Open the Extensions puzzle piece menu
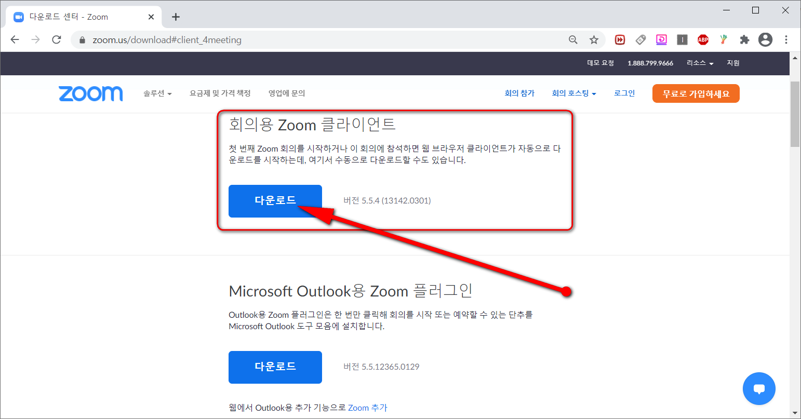Viewport: 801px width, 419px height. pyautogui.click(x=744, y=39)
